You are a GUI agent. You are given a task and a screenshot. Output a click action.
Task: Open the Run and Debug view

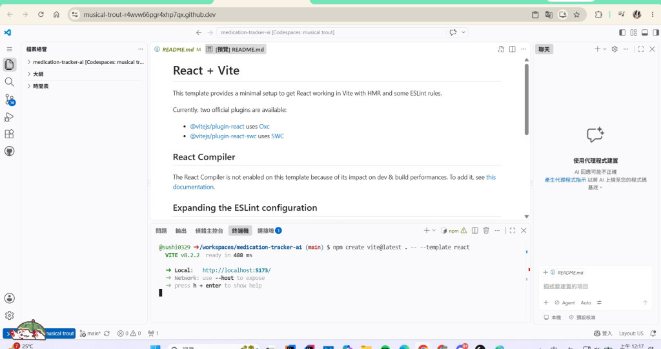9,117
